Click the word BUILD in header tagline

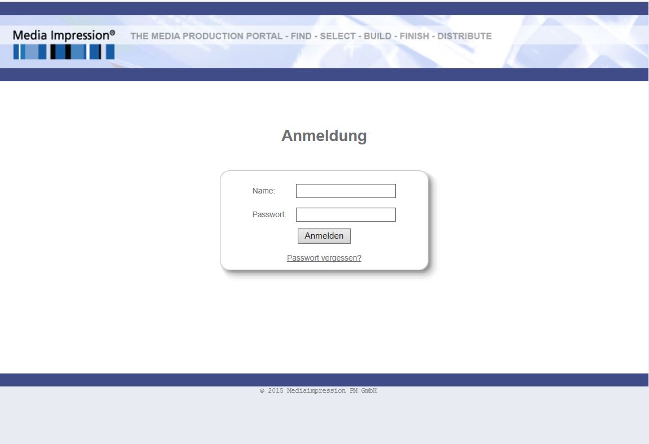pos(377,36)
